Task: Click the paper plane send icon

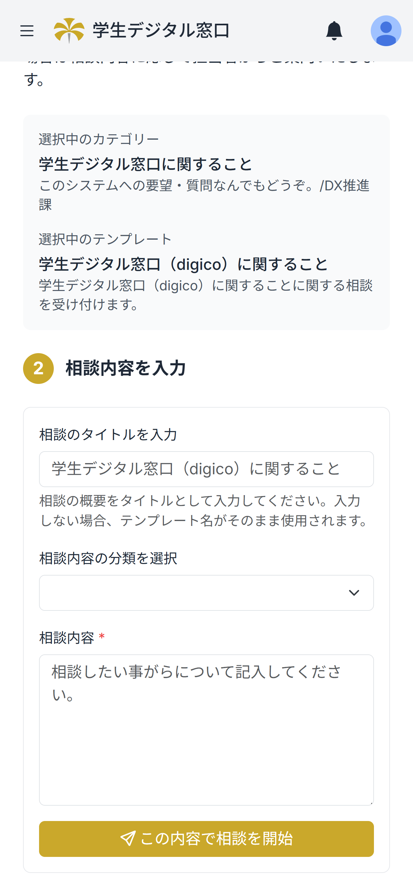Action: click(128, 839)
